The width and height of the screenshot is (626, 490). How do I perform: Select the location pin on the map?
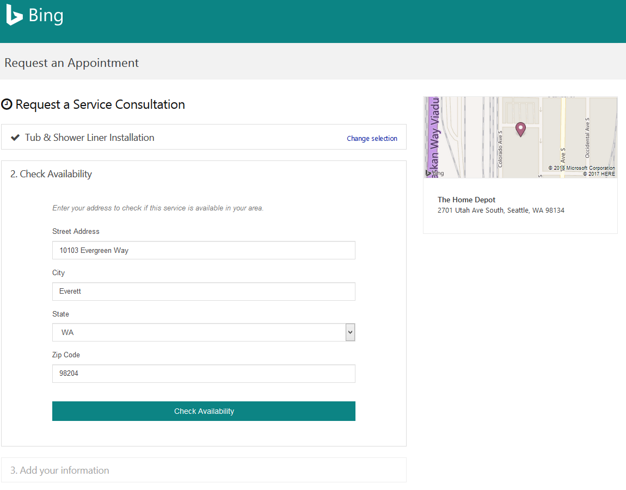pyautogui.click(x=520, y=129)
